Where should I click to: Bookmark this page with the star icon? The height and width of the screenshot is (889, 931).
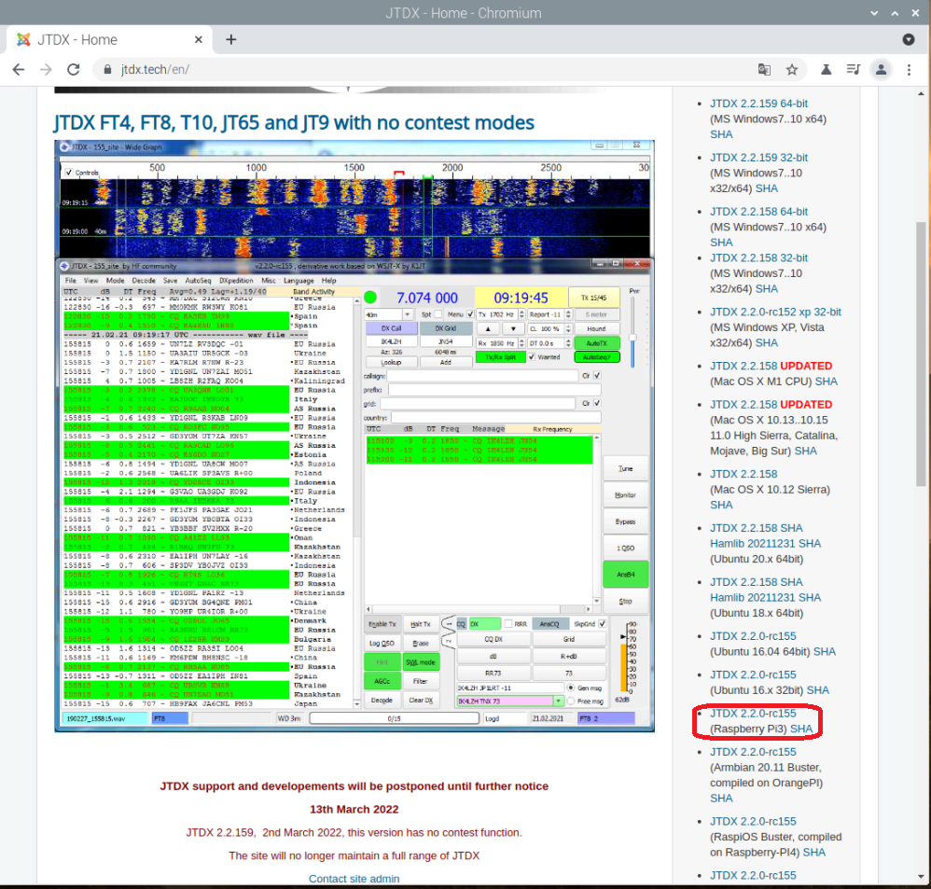pyautogui.click(x=792, y=69)
